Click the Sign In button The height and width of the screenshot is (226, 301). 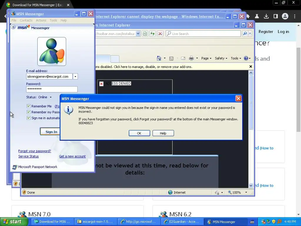(50, 132)
